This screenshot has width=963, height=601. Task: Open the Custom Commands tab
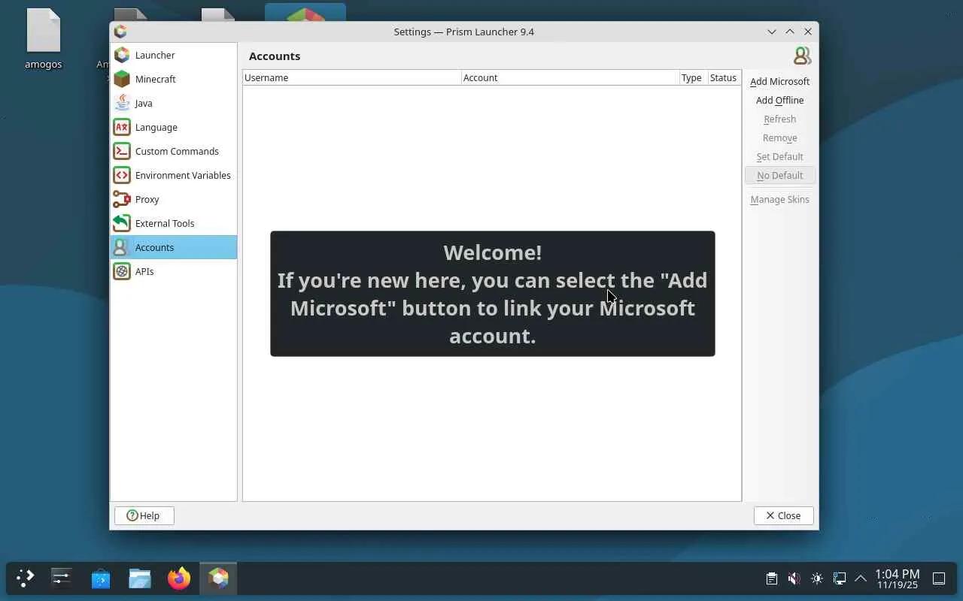177,151
